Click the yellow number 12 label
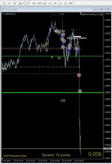The image size is (112, 164). pos(46,50)
